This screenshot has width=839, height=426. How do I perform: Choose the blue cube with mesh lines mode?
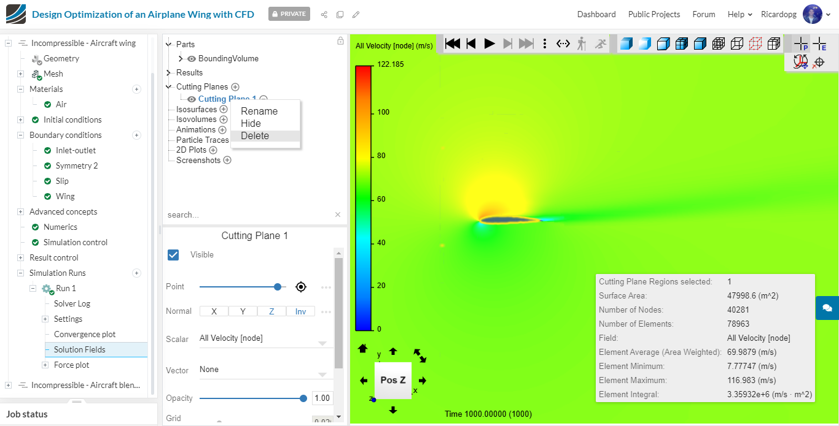point(681,44)
